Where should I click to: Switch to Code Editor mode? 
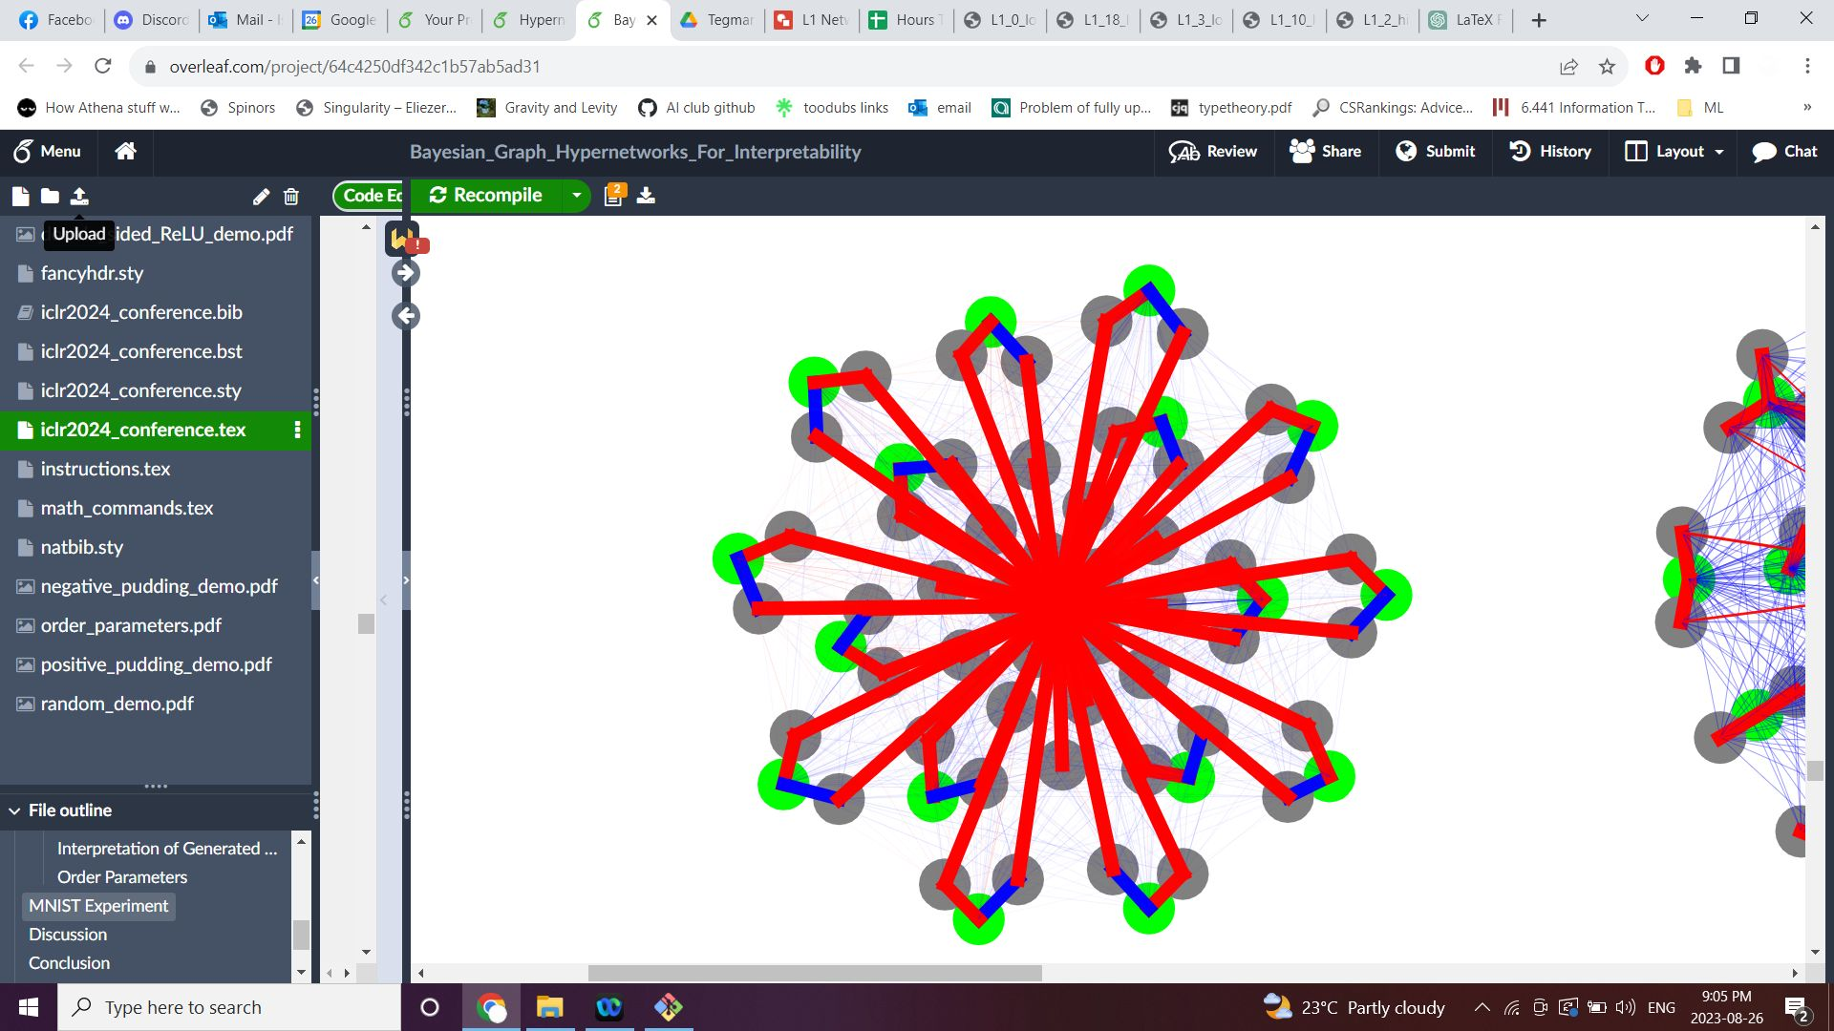(373, 196)
